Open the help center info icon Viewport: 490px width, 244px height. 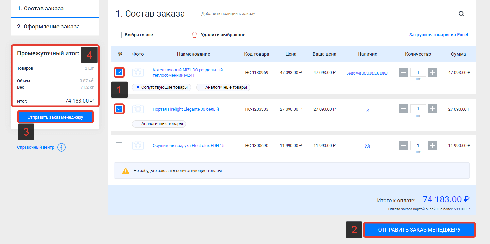(61, 147)
